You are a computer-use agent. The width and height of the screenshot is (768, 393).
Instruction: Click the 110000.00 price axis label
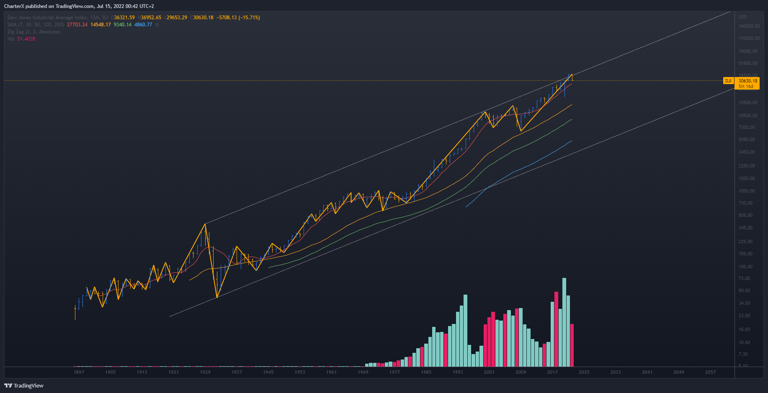(749, 38)
